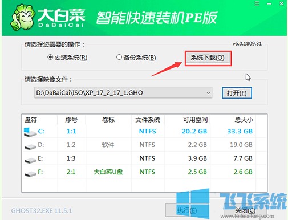Click the 33.3 GB total size value
Image resolution: width=288 pixels, height=220 pixels.
click(240, 131)
